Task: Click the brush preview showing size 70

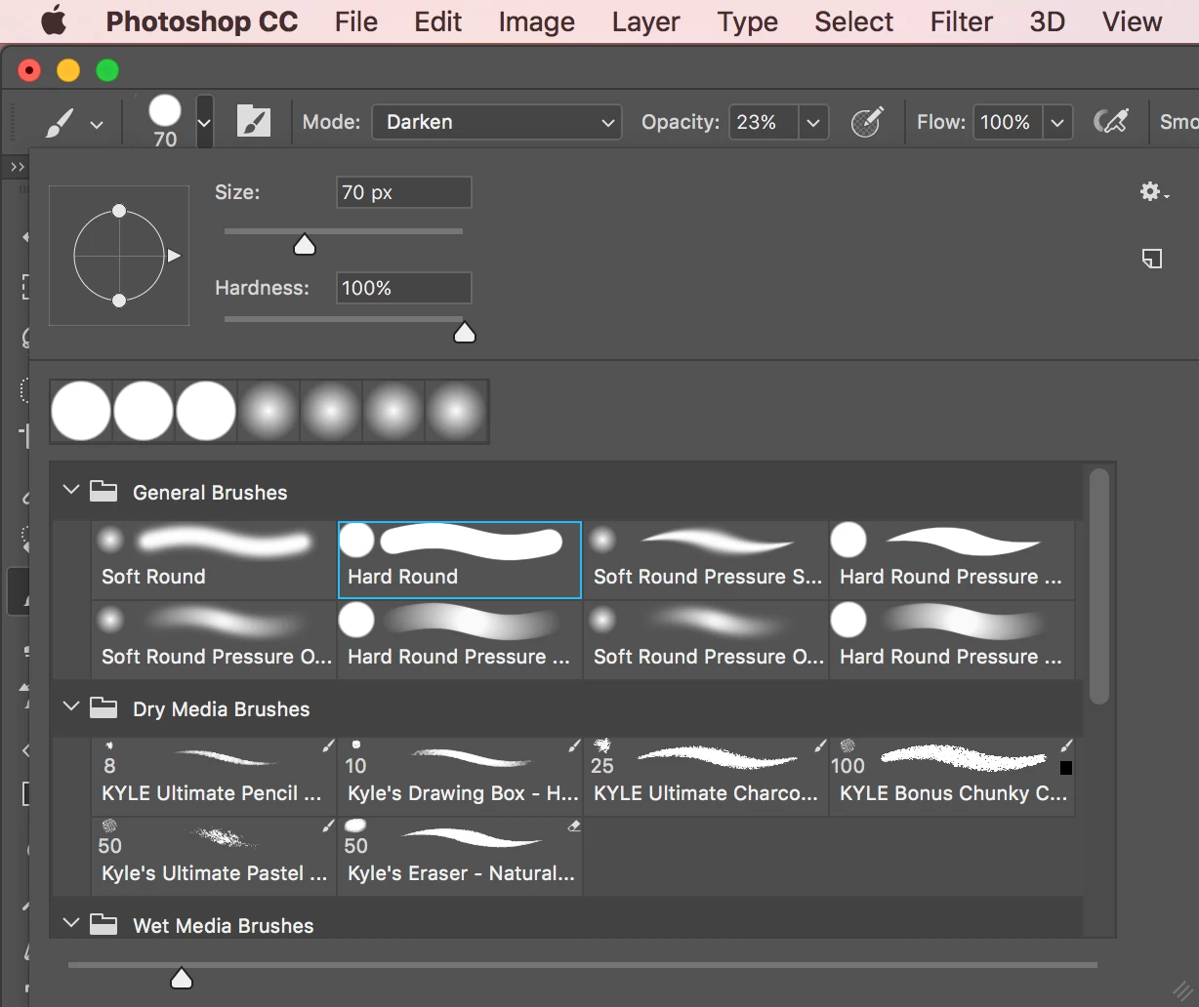Action: [x=165, y=121]
